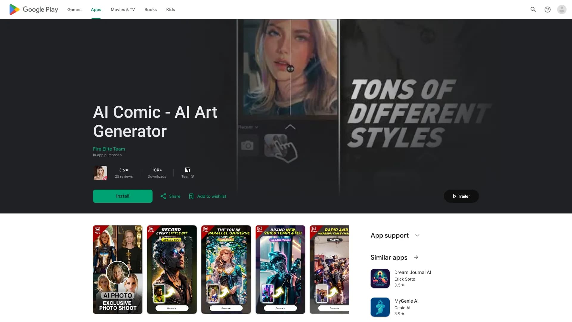572x322 pixels.
Task: Open the Fire Elite Team developer page
Action: click(x=109, y=149)
